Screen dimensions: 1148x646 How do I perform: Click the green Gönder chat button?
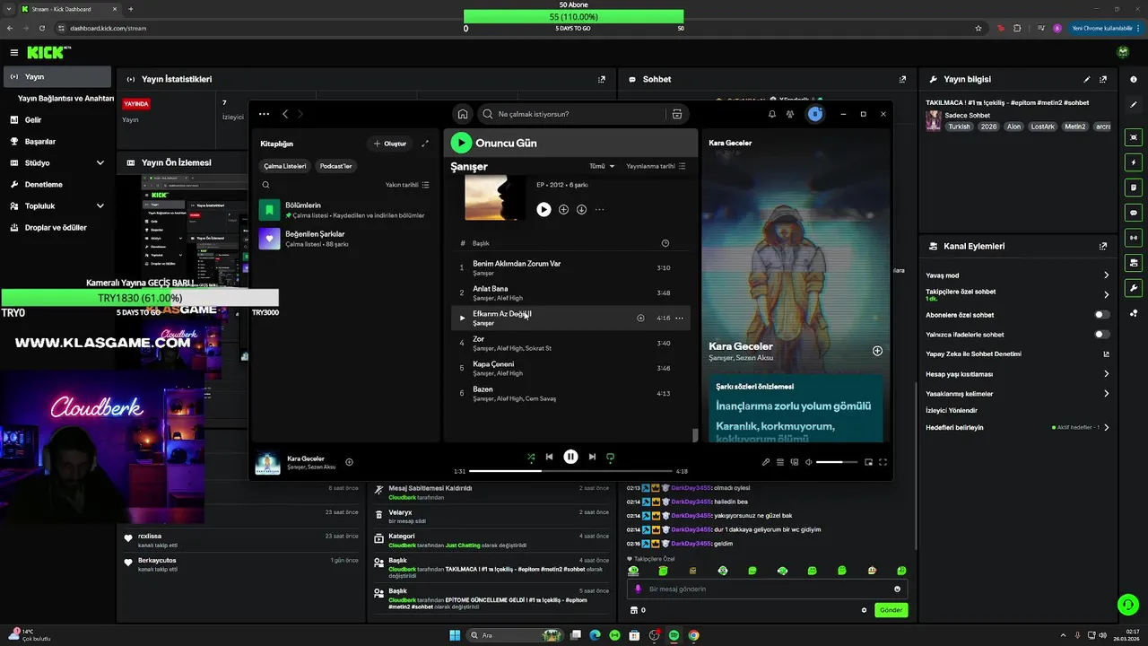tap(891, 610)
